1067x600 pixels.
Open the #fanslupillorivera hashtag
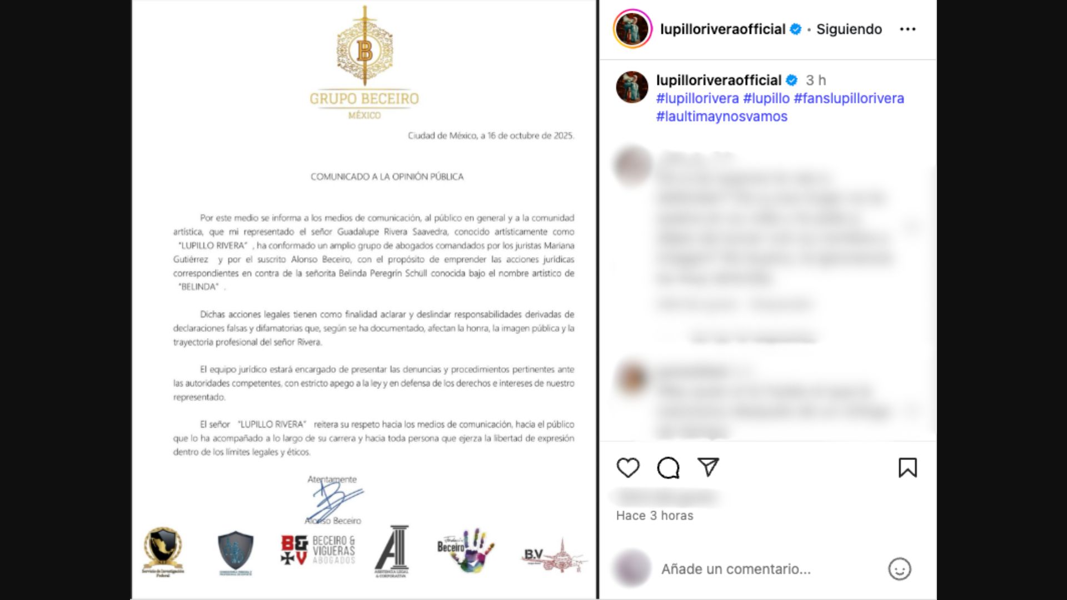point(849,98)
